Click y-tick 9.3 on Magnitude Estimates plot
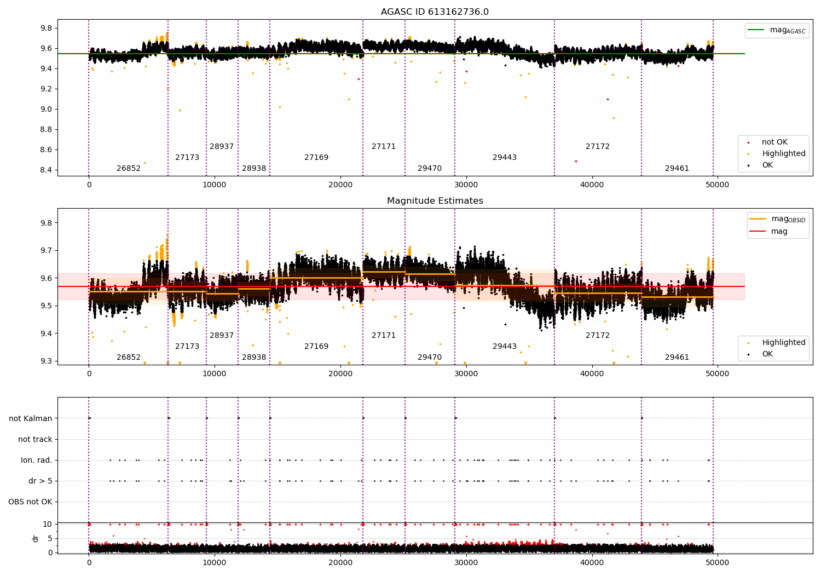This screenshot has height=575, width=821. 45,361
